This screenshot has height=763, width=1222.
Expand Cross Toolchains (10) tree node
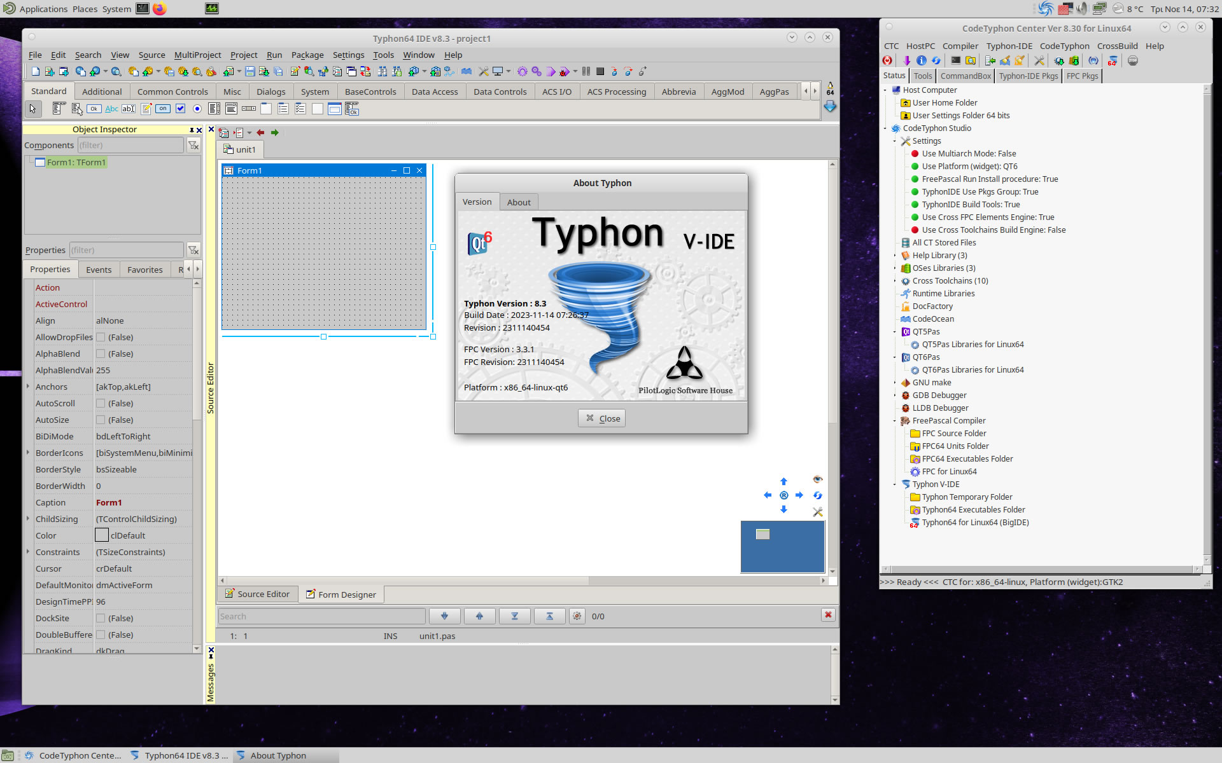click(894, 280)
